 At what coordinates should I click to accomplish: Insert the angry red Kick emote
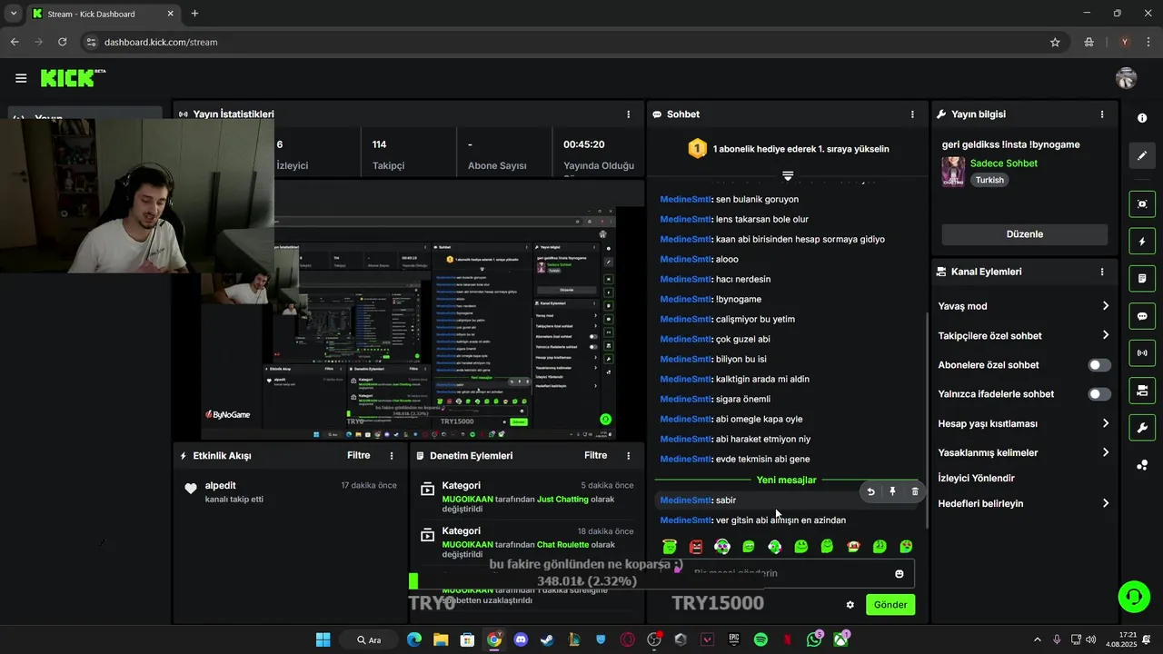(696, 547)
